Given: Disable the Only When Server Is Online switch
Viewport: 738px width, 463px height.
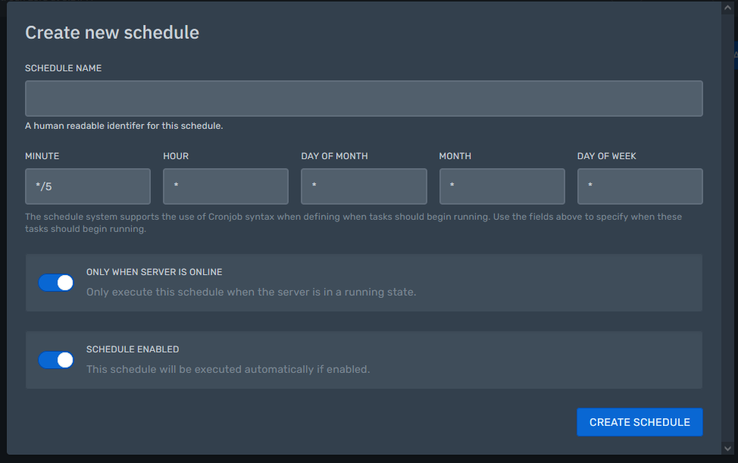Looking at the screenshot, I should (x=56, y=283).
